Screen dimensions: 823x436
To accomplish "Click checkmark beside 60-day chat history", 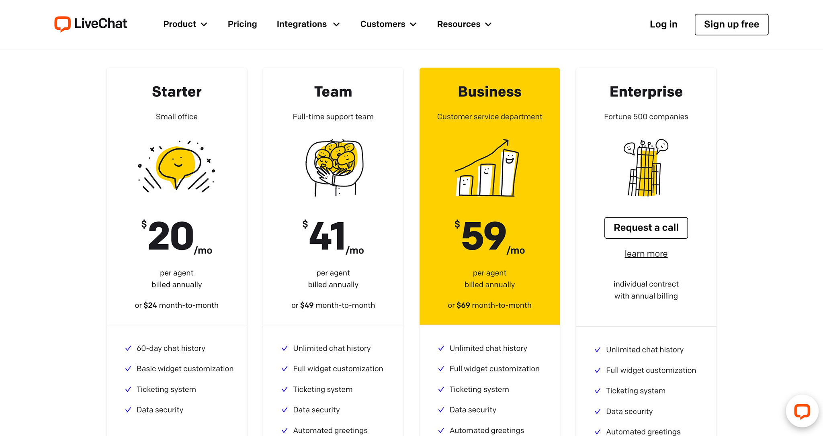I will (128, 348).
